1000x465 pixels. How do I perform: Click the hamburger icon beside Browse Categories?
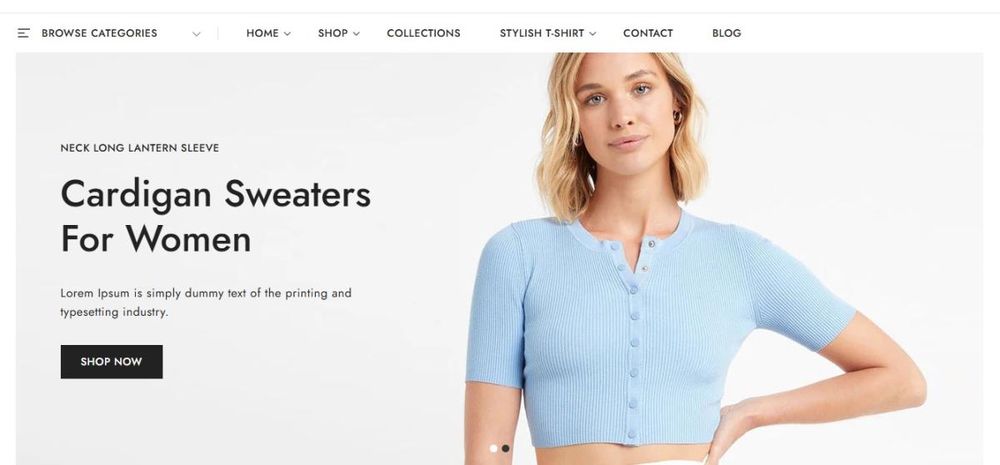(x=23, y=33)
